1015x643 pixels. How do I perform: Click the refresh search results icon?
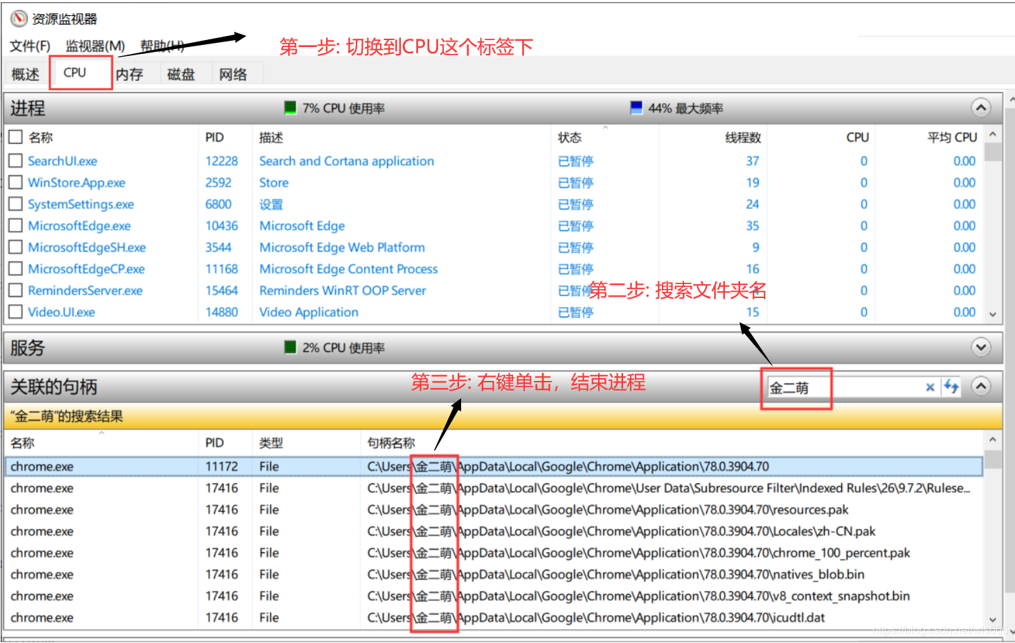coord(951,386)
